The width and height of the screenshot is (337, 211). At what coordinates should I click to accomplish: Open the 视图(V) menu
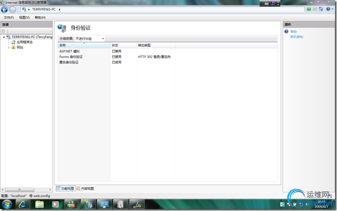click(x=24, y=17)
